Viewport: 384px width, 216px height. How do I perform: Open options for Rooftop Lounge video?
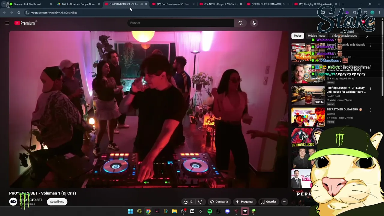click(x=370, y=88)
